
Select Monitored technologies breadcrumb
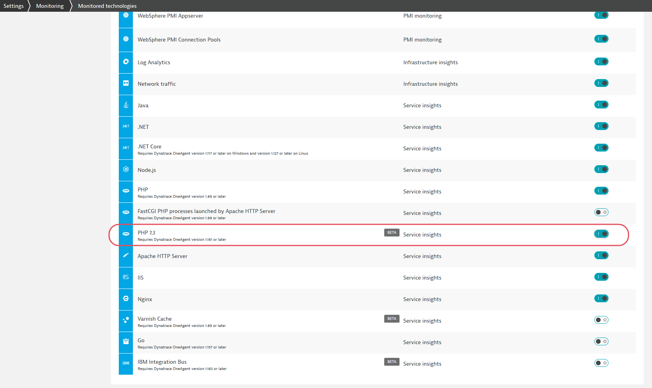(x=107, y=6)
